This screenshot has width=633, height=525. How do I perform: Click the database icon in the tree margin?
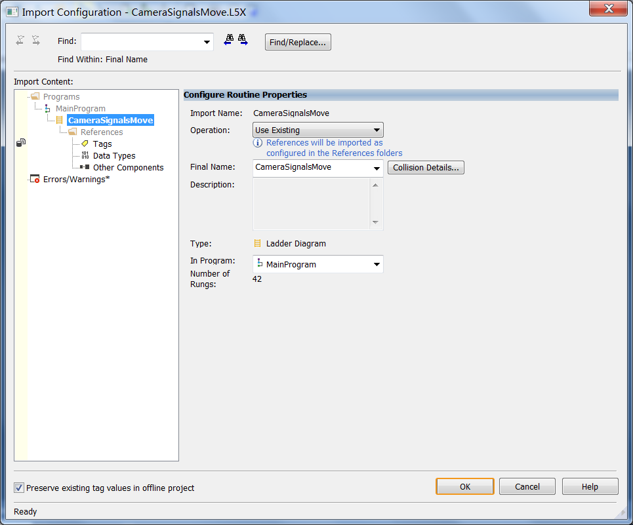tap(20, 142)
